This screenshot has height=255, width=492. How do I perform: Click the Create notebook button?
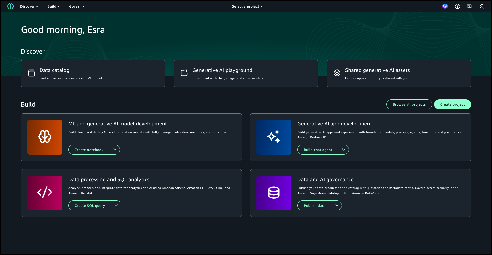[x=89, y=150]
